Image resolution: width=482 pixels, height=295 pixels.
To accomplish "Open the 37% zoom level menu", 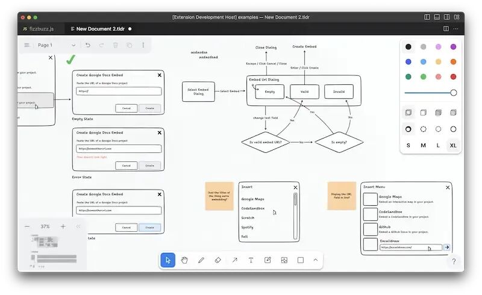I will [x=45, y=226].
